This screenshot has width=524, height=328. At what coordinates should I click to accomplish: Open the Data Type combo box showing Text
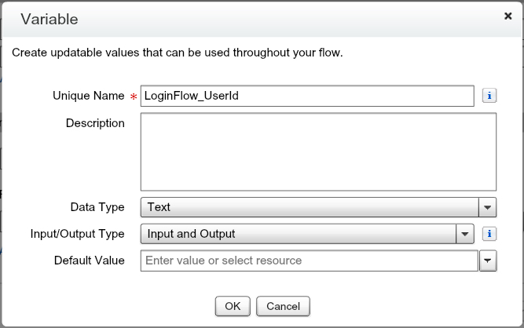310,207
